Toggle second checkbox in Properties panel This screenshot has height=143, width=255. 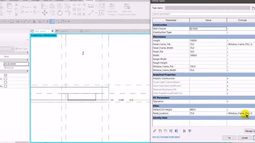[x=6, y=79]
